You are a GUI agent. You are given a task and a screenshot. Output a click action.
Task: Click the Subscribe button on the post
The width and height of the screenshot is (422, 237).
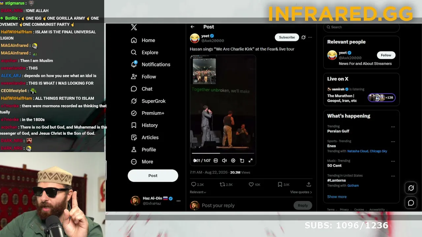point(287,38)
